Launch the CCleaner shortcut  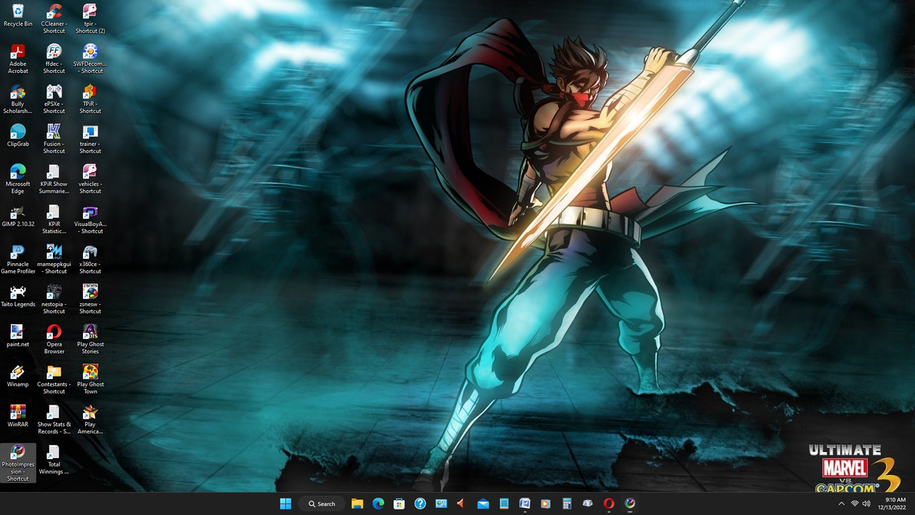point(54,19)
